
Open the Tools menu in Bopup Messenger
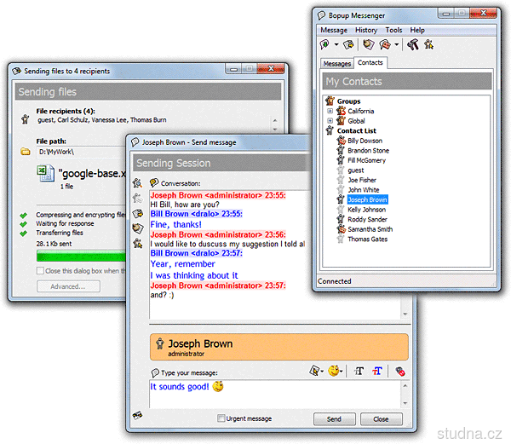coord(393,30)
